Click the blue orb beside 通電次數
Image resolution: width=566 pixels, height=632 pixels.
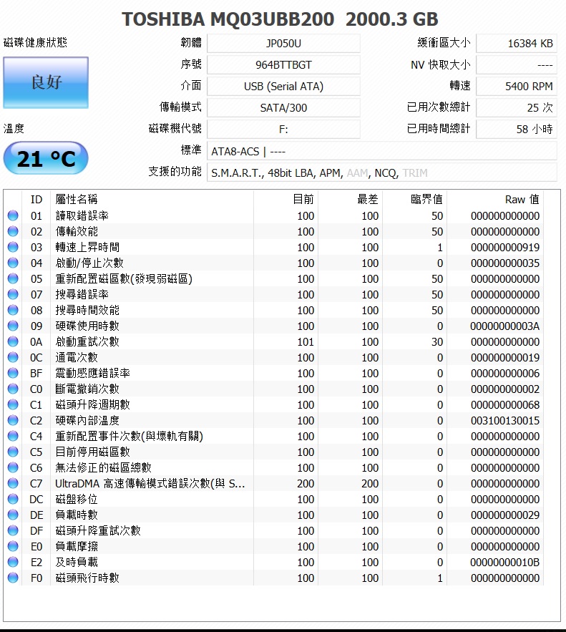(x=13, y=357)
